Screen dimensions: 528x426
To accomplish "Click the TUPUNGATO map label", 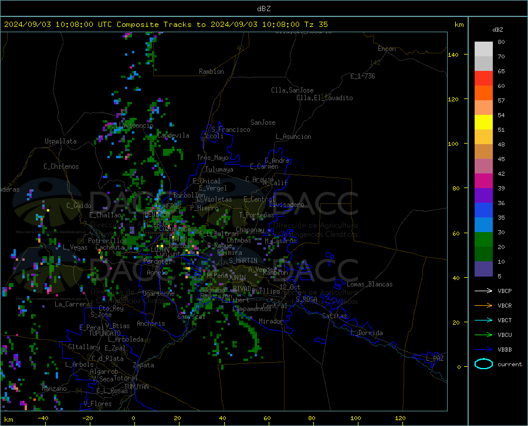I will pos(105,333).
